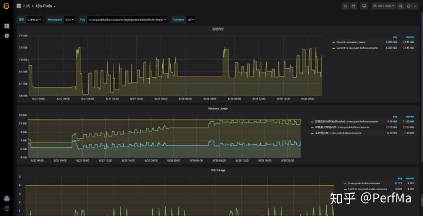Toggle the blue 7.14 GiB memory legend series
The height and width of the screenshot is (216, 423).
click(x=338, y=133)
